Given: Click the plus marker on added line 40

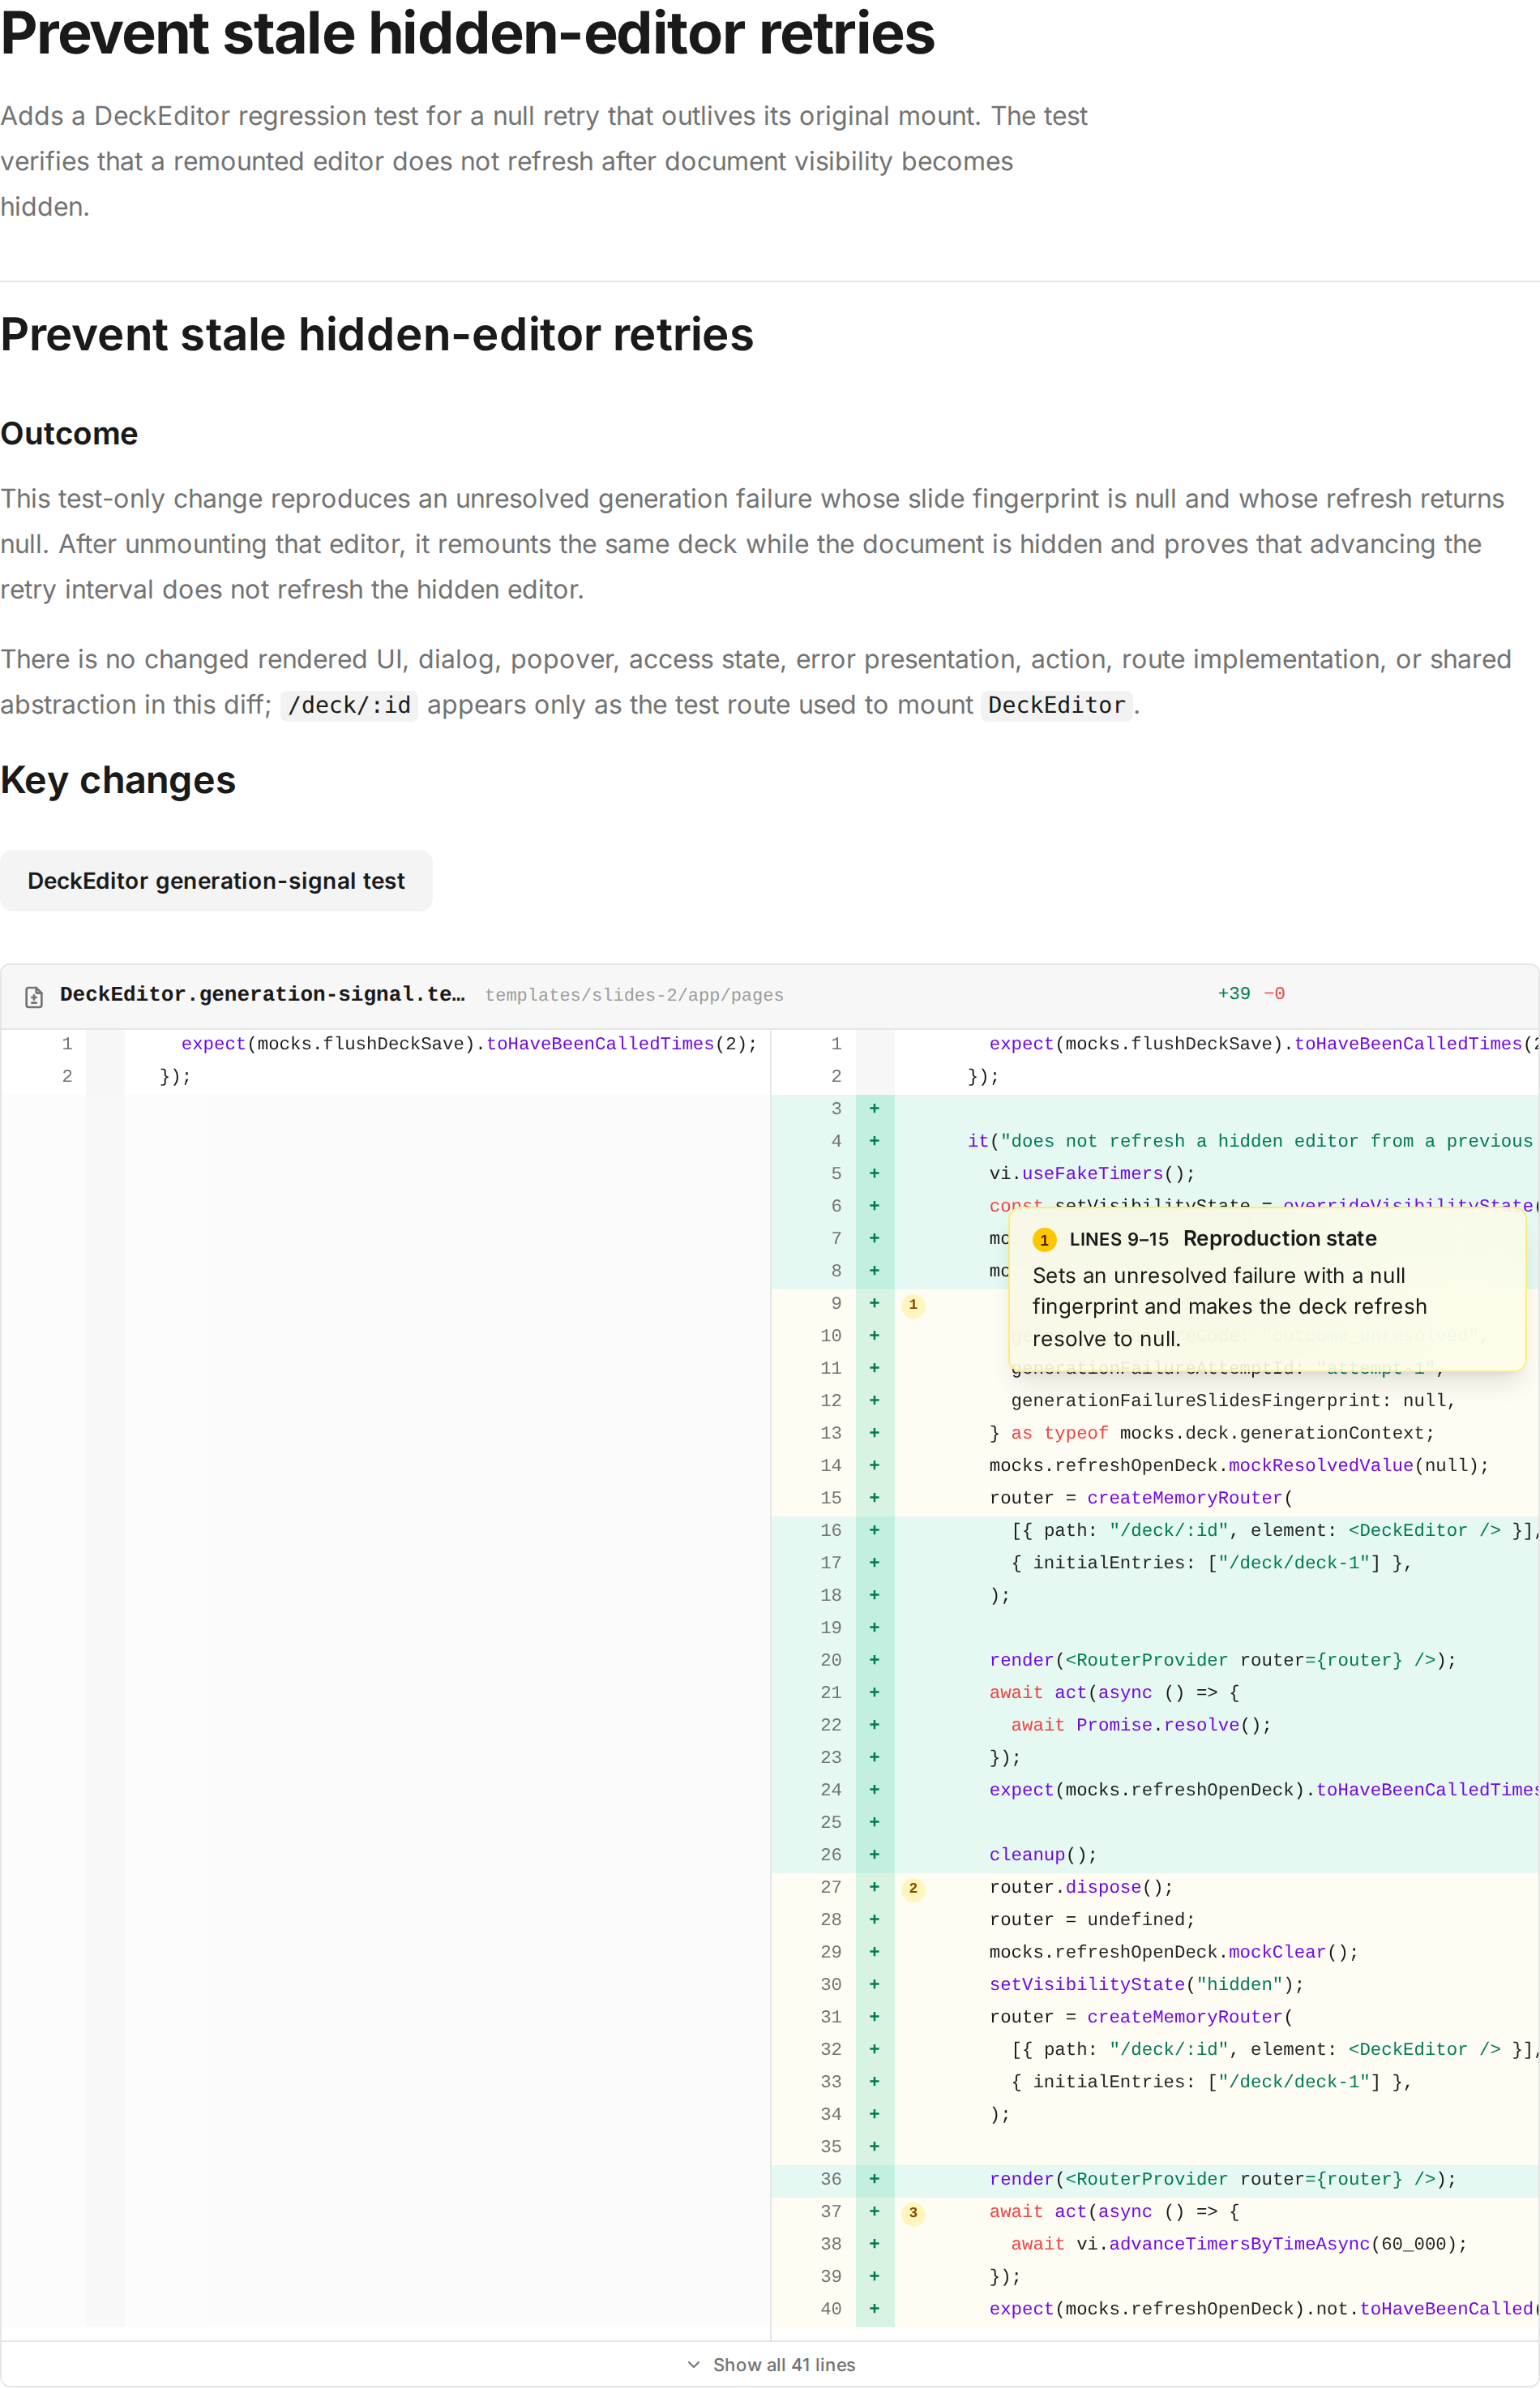Looking at the screenshot, I should click(874, 2308).
